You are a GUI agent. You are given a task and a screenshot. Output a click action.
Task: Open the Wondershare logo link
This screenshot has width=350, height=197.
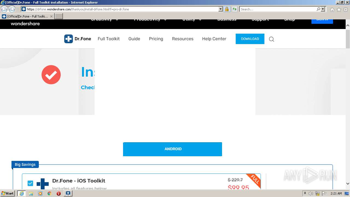(x=25, y=24)
